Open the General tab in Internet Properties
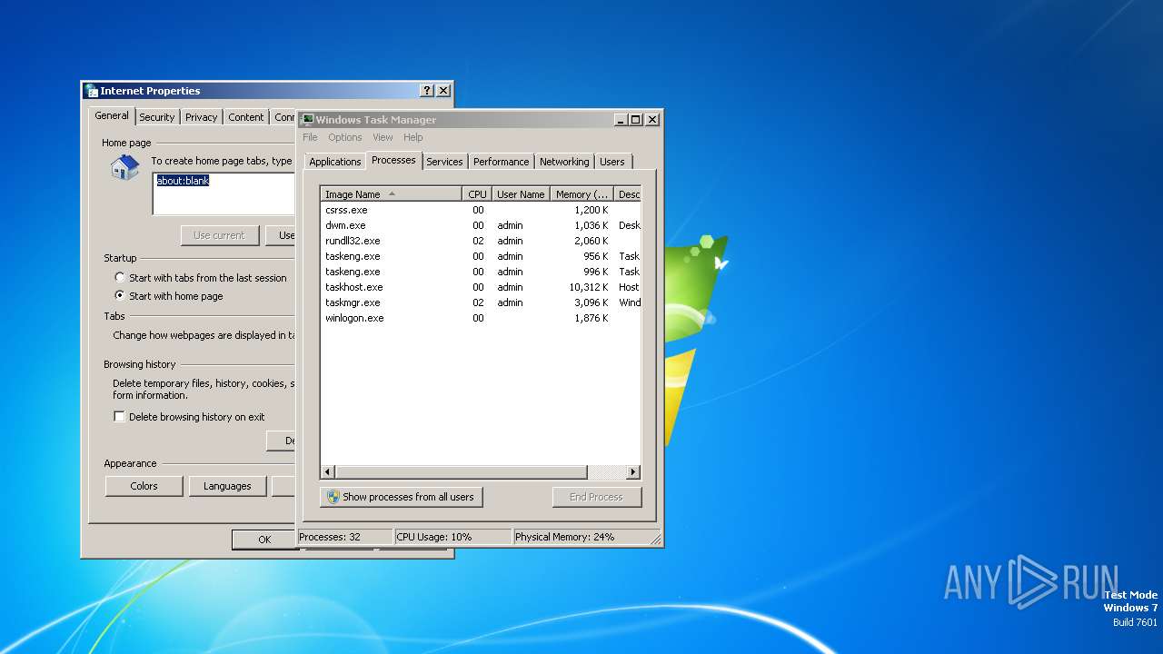This screenshot has height=654, width=1163. pos(112,115)
